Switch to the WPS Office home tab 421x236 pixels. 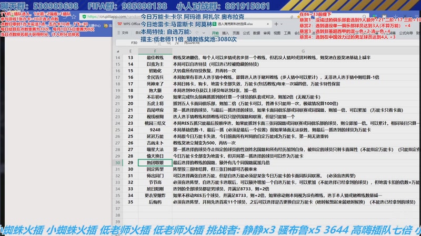point(129,24)
